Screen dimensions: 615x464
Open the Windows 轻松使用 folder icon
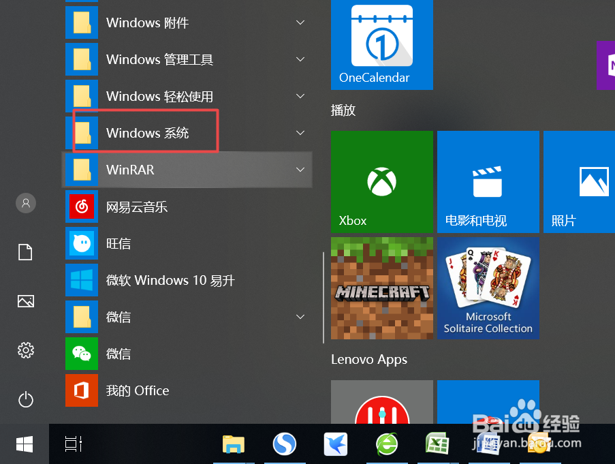[x=82, y=97]
